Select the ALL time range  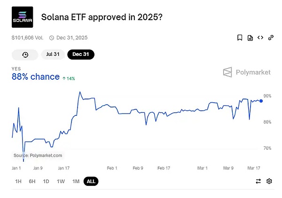coord(91,181)
